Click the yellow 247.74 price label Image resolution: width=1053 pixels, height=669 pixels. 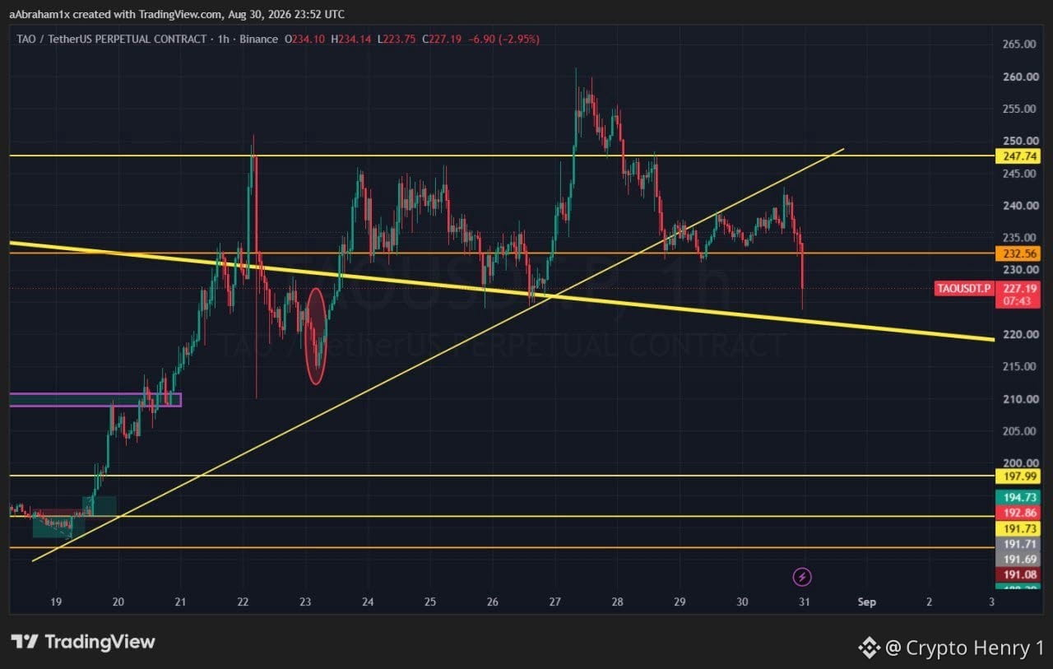click(1017, 156)
